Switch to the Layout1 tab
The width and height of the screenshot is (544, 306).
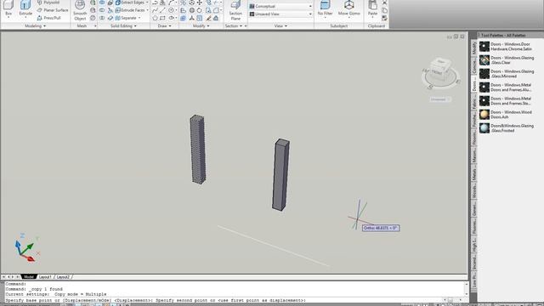pos(45,277)
